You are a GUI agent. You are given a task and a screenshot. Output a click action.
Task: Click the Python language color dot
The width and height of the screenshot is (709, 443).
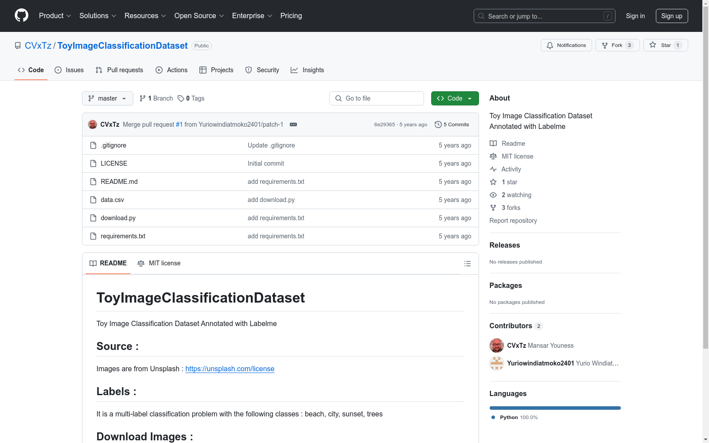tap(493, 417)
